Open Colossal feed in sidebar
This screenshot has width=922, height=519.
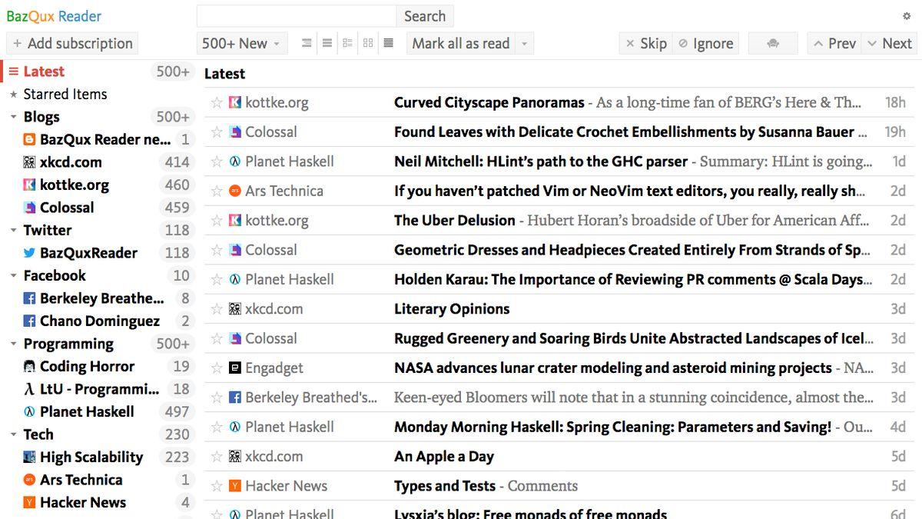pos(98,208)
